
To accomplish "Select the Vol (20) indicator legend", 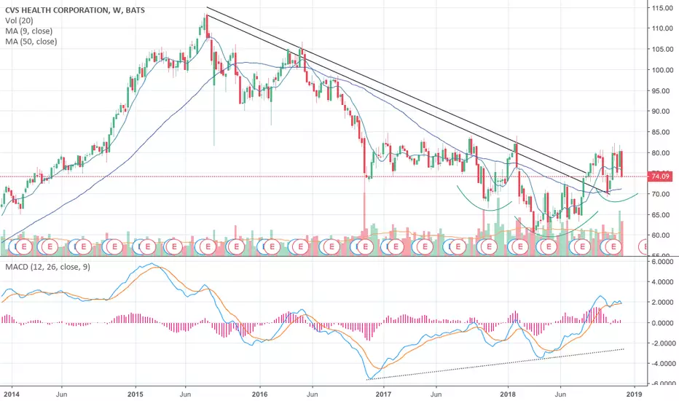I will (x=19, y=20).
